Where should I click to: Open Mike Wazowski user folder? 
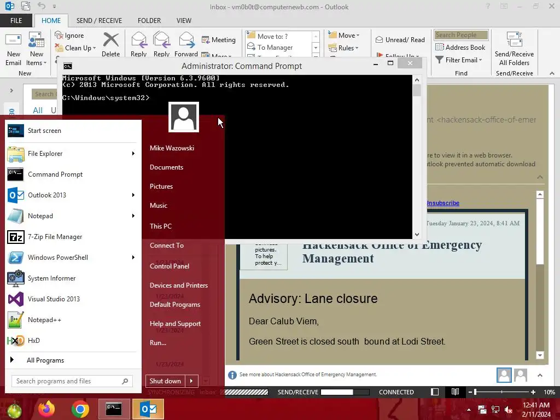(x=172, y=148)
